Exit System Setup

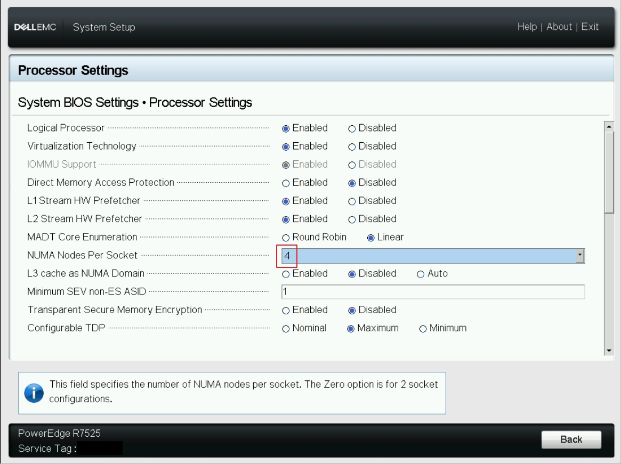coord(590,27)
